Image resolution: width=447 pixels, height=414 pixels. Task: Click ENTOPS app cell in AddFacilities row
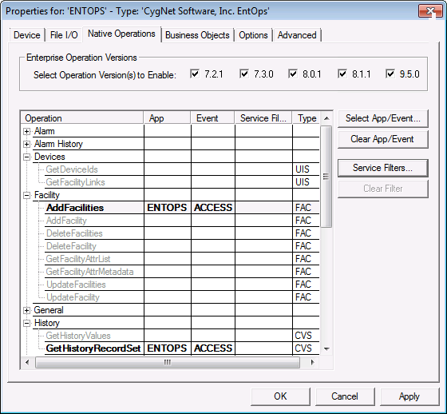pyautogui.click(x=167, y=208)
